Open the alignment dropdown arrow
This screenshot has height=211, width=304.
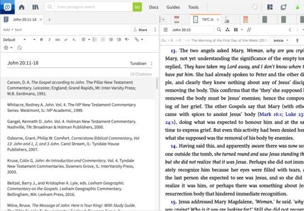tap(89, 40)
